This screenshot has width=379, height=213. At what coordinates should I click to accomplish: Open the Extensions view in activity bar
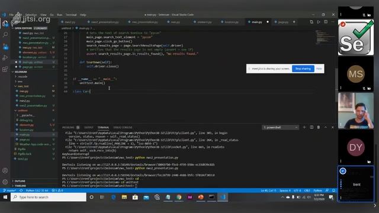coord(5,69)
